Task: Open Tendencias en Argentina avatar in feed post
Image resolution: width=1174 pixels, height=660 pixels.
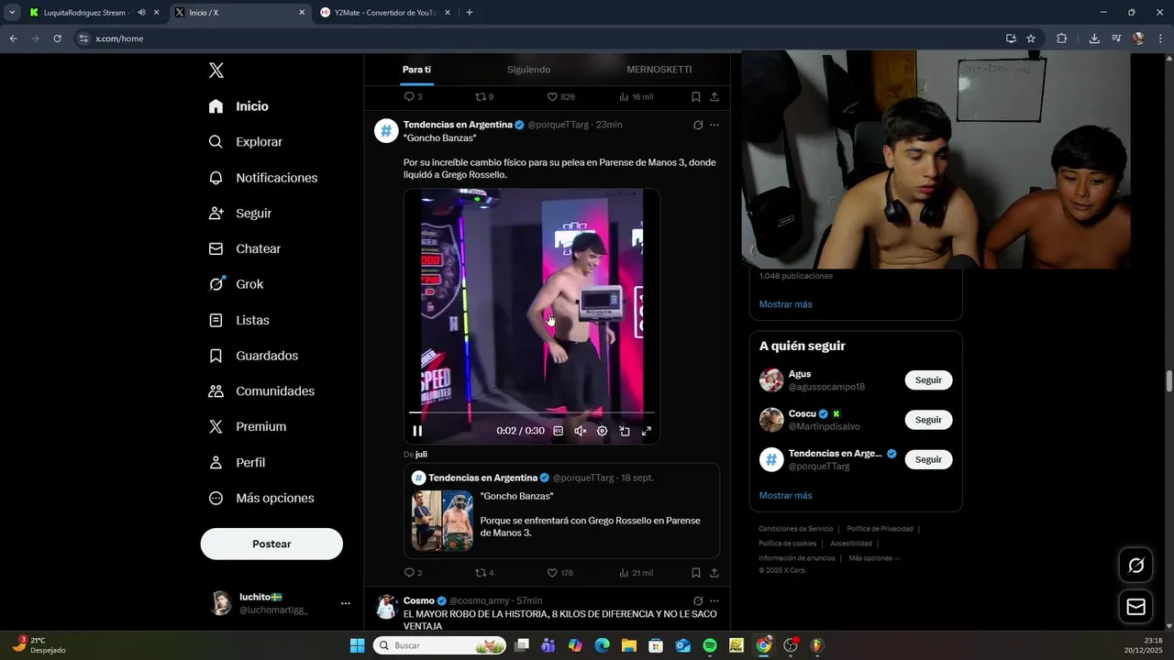Action: point(386,131)
